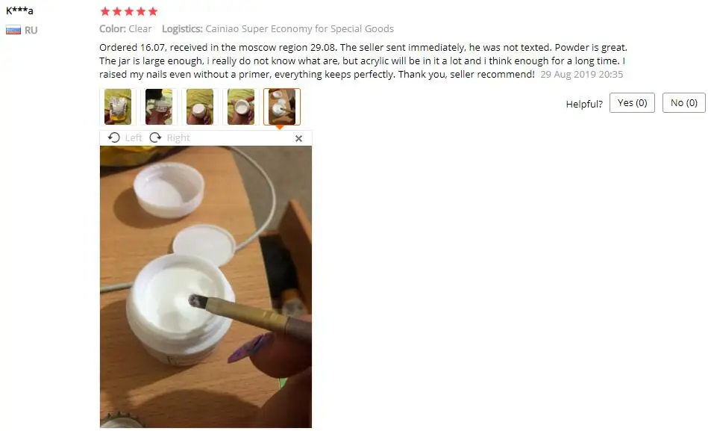Mark review helpful with Yes (0)
Image resolution: width=708 pixels, height=431 pixels.
(x=632, y=102)
